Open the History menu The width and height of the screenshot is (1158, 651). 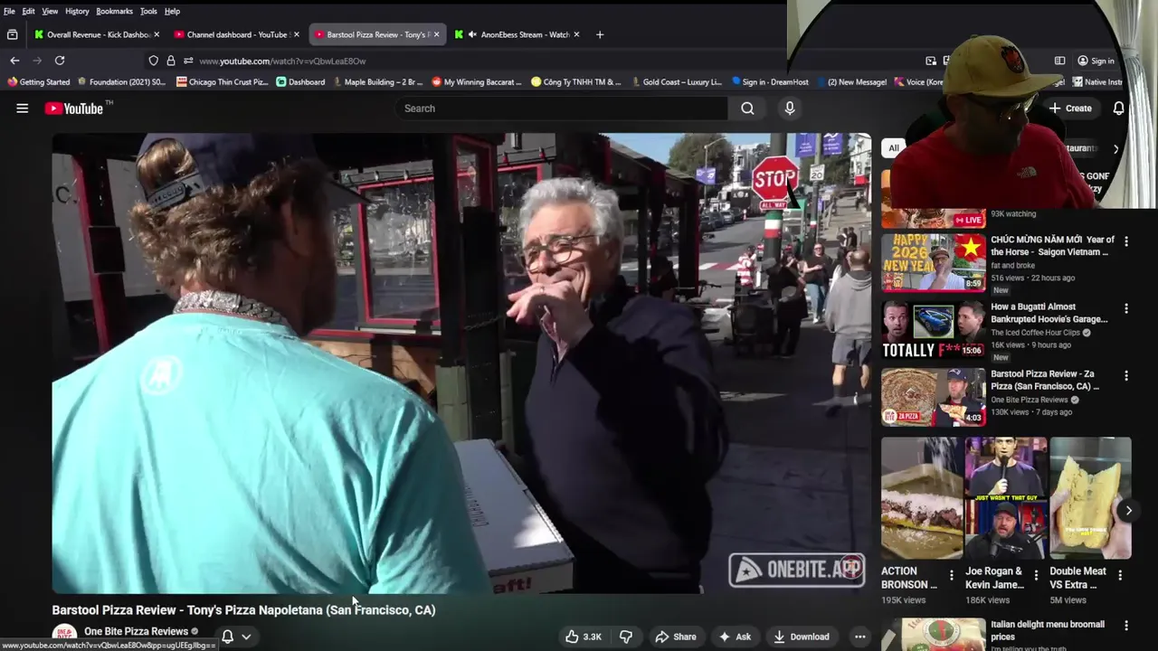point(77,11)
